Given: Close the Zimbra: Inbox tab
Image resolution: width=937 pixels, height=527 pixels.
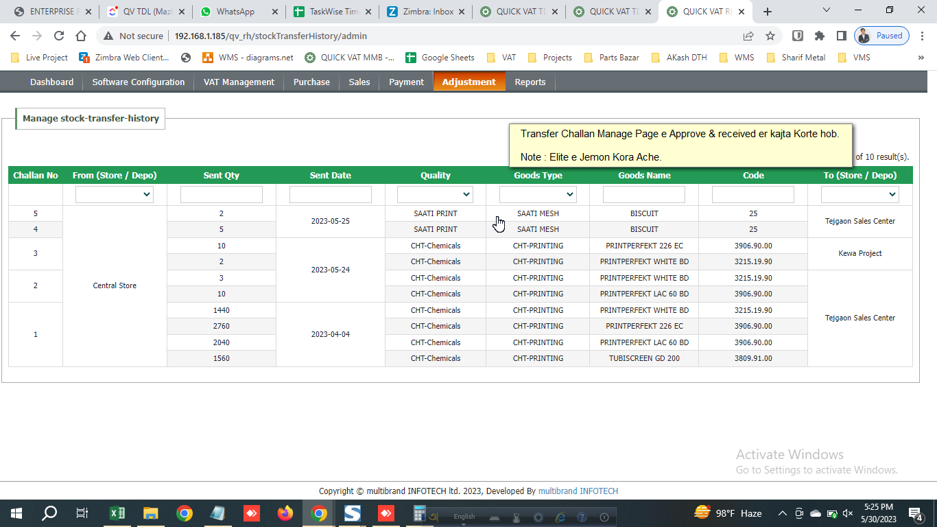Looking at the screenshot, I should [462, 12].
